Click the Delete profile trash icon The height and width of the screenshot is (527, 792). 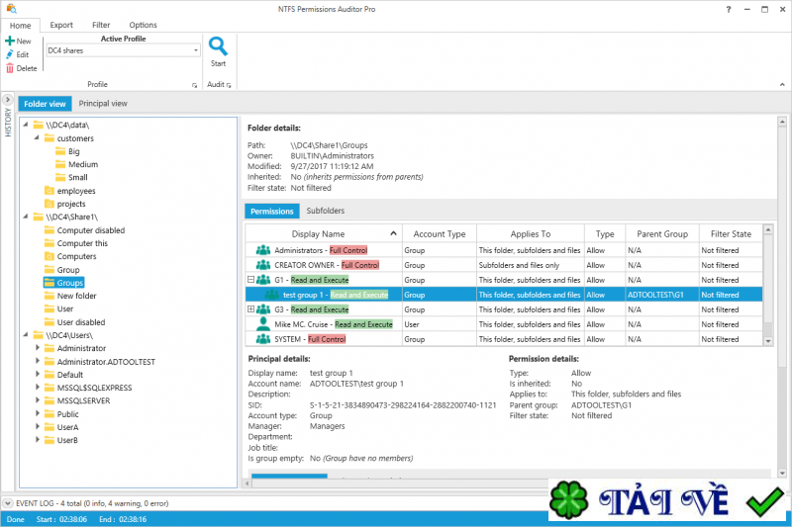click(10, 68)
